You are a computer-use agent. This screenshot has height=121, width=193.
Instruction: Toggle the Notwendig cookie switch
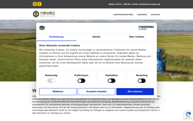coord(51,81)
